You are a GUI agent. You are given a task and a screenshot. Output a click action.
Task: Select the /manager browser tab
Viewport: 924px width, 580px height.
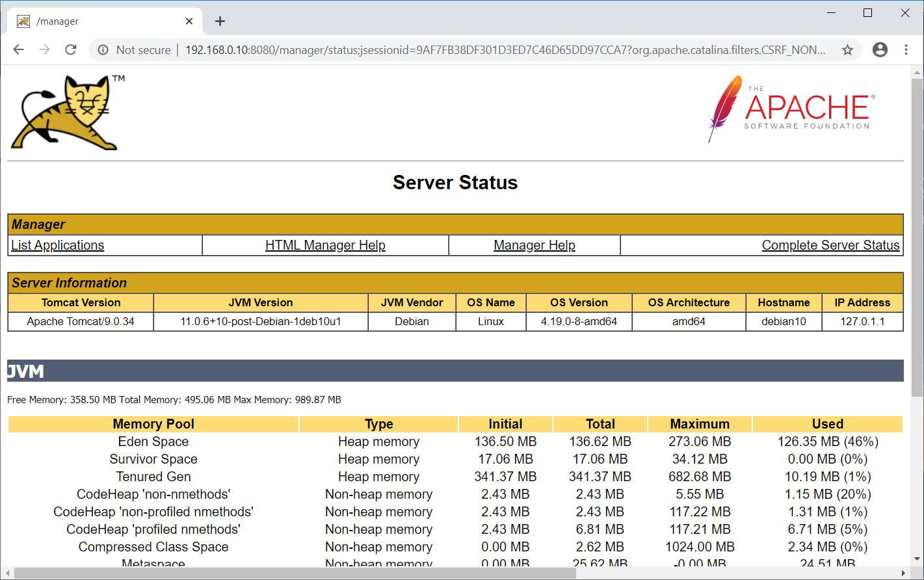[x=105, y=21]
